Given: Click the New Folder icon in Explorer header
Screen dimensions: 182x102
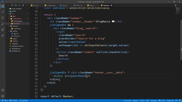Looking at the screenshot, I should point(16,5).
